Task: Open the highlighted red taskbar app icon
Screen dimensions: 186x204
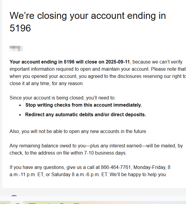Action: pos(17,203)
